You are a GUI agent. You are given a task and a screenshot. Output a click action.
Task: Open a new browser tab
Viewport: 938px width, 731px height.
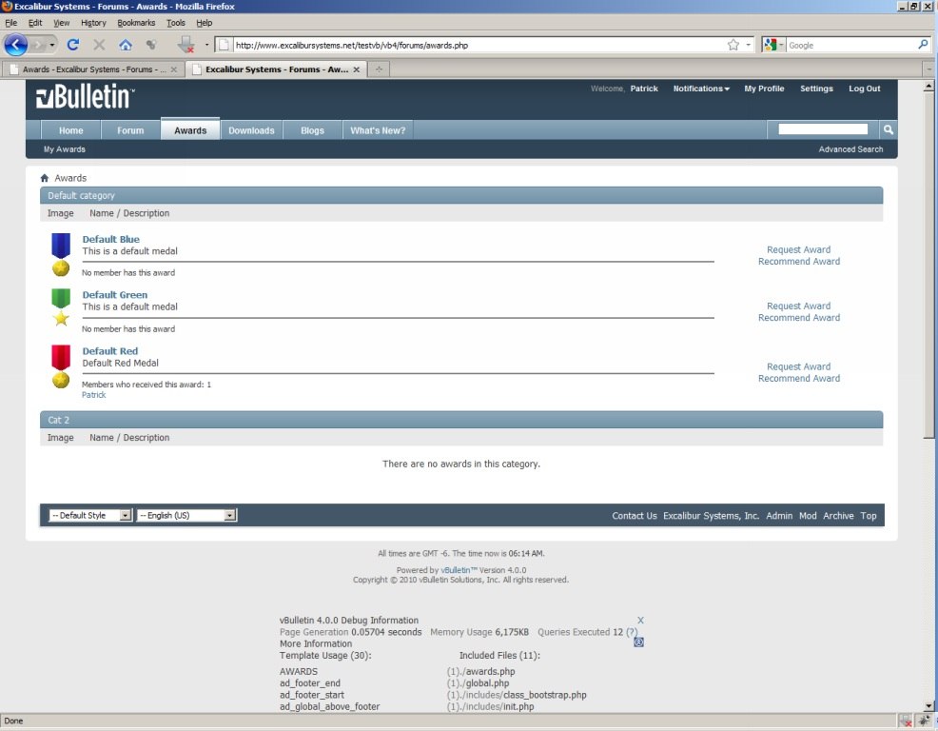click(379, 69)
